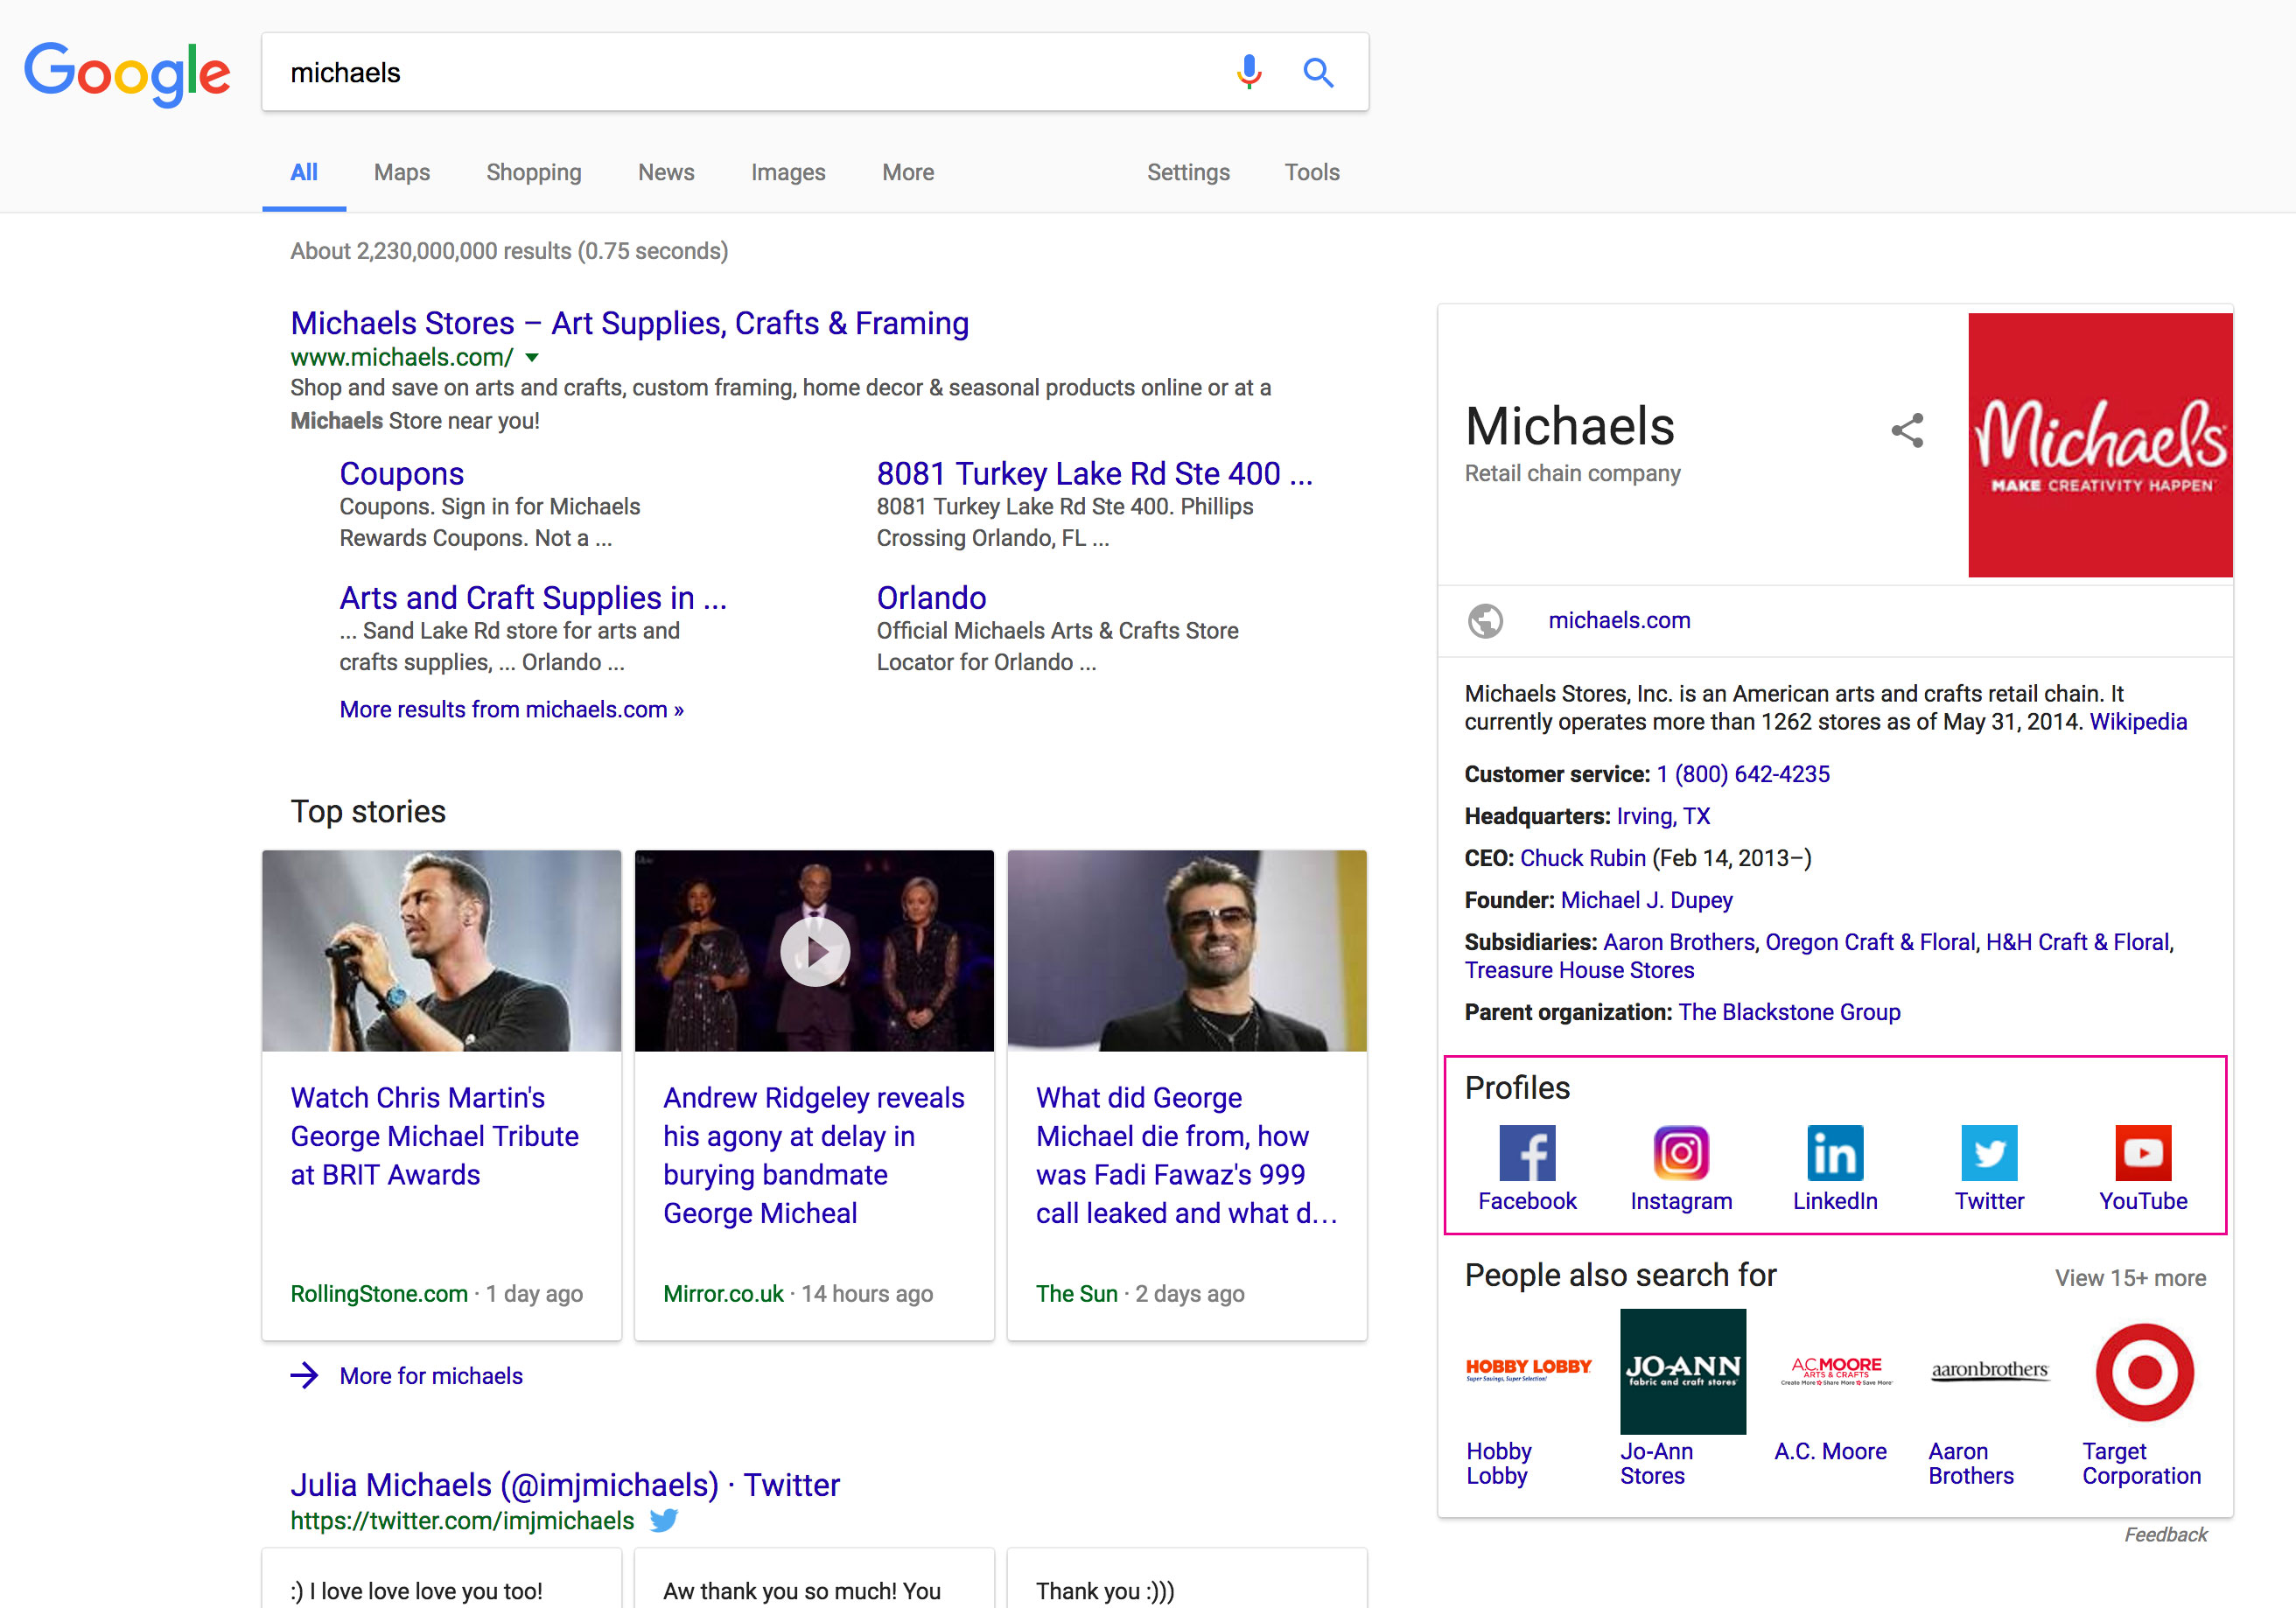This screenshot has height=1608, width=2296.
Task: Click the blue magnifying glass search icon
Action: tap(1318, 72)
